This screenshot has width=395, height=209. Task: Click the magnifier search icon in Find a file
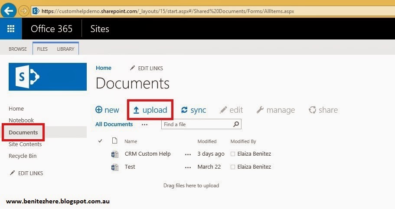[x=236, y=124]
